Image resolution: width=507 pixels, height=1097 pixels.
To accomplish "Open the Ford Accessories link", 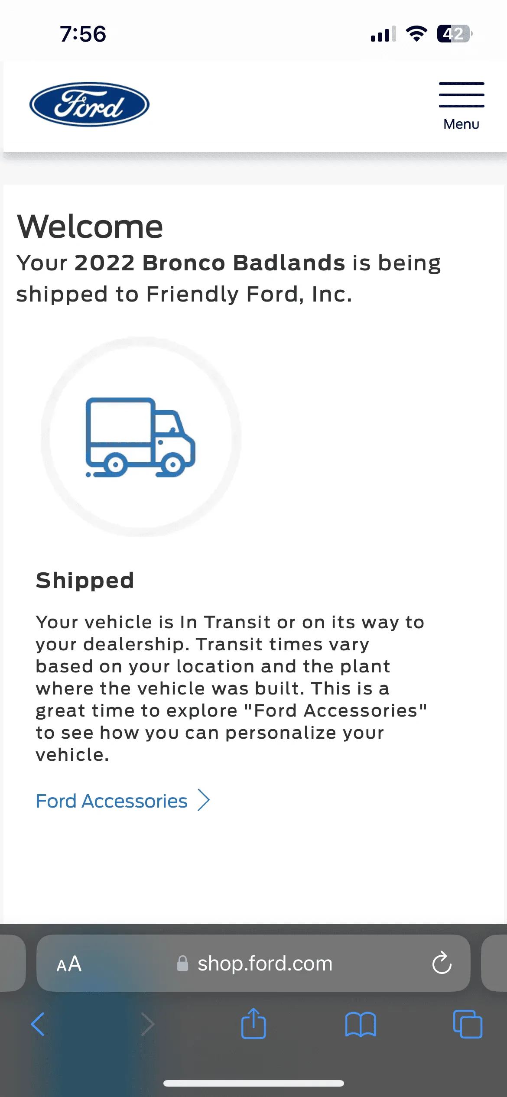I will tap(112, 801).
